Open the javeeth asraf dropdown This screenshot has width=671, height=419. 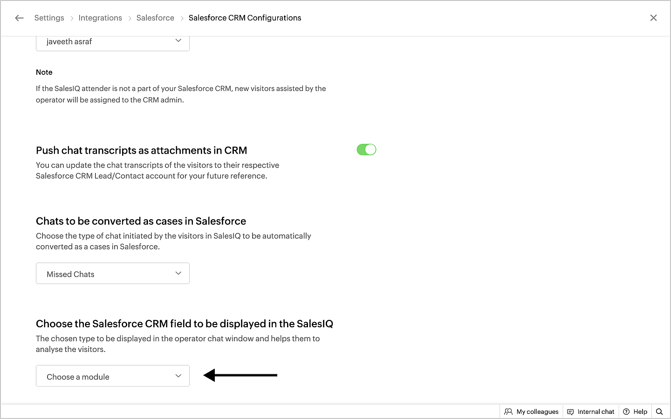[x=112, y=42]
